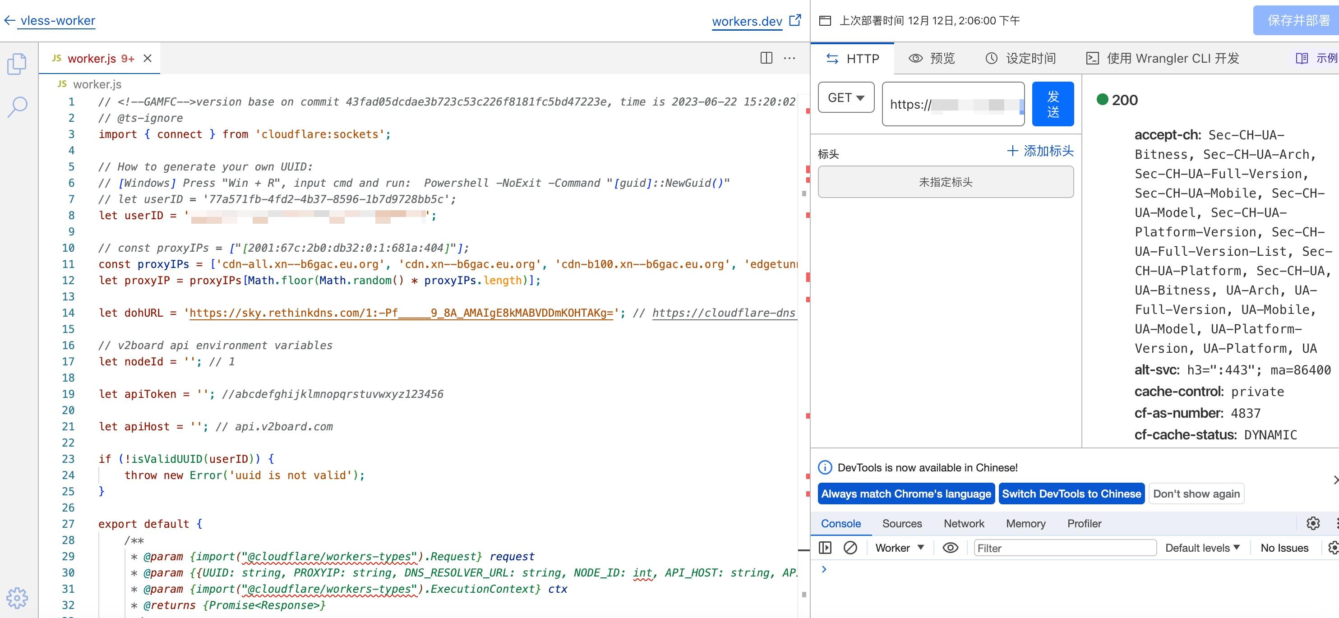
Task: Click the console Filter input
Action: [x=1065, y=548]
